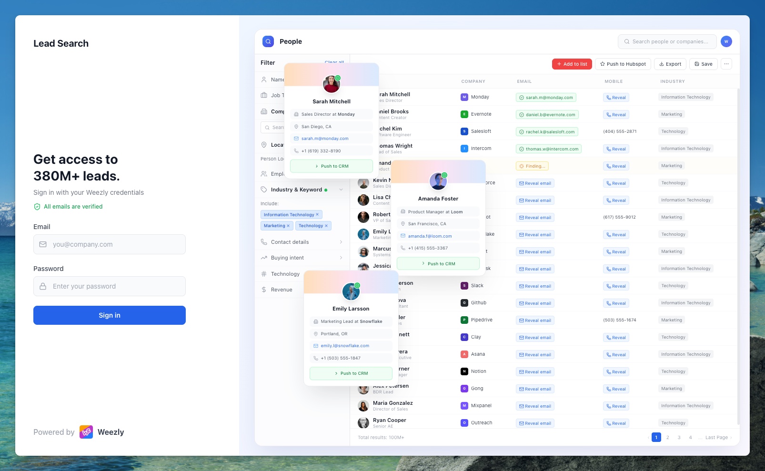Reveal email for Outreach row
Screen dimensions: 765x471
535,423
